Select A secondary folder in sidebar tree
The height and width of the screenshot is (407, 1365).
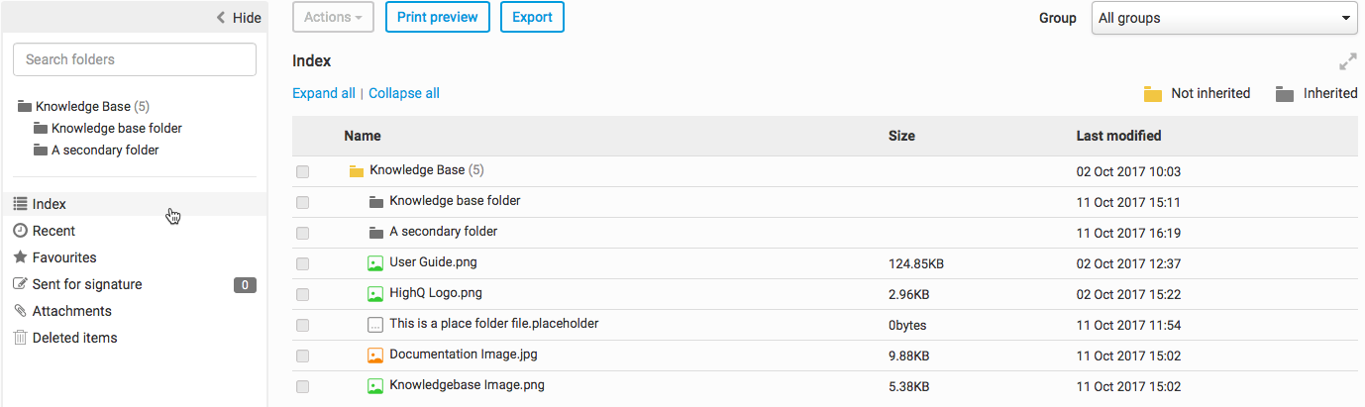105,151
